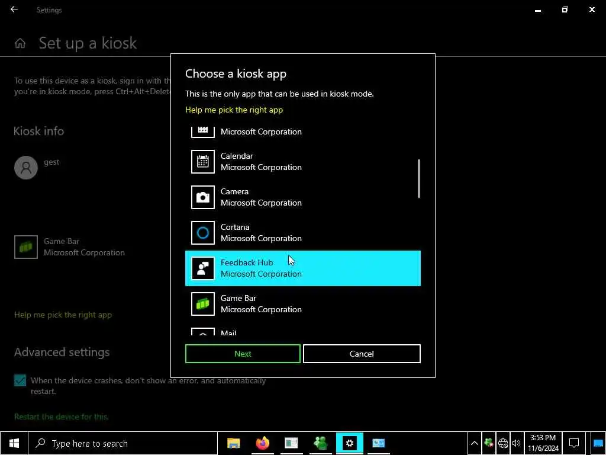Open the volume speaker tray icon
The image size is (606, 455).
(516, 443)
